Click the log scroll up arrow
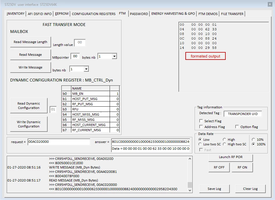Image resolution: width=275 pixels, height=200 pixels. tap(190, 159)
